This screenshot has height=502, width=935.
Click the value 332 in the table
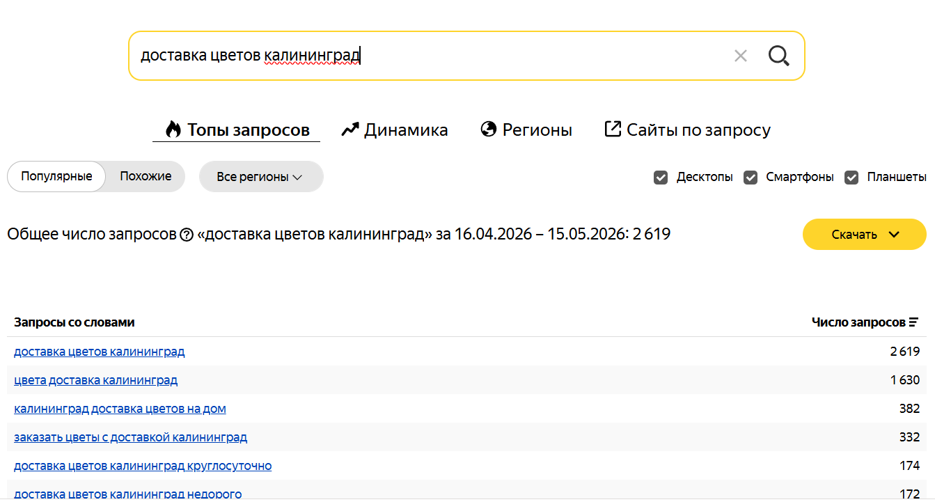point(909,437)
